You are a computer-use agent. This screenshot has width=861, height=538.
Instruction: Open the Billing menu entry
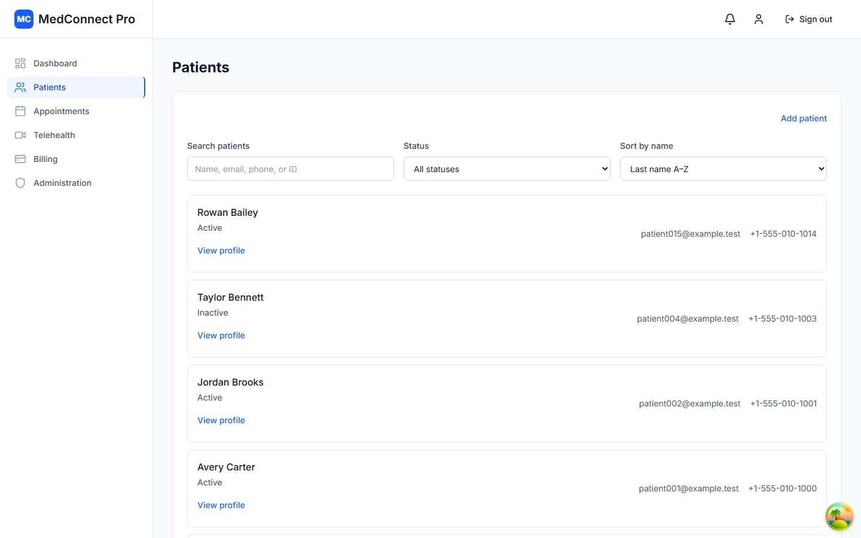[76, 159]
